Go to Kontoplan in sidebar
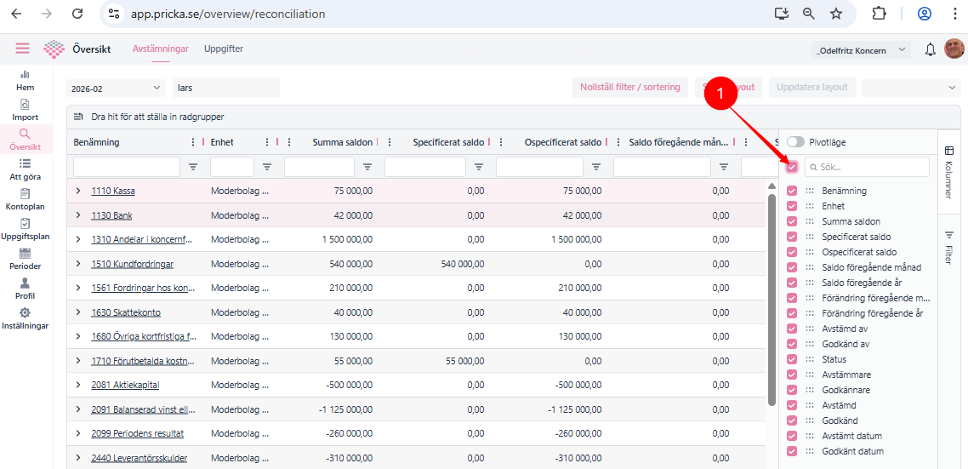 [x=25, y=199]
